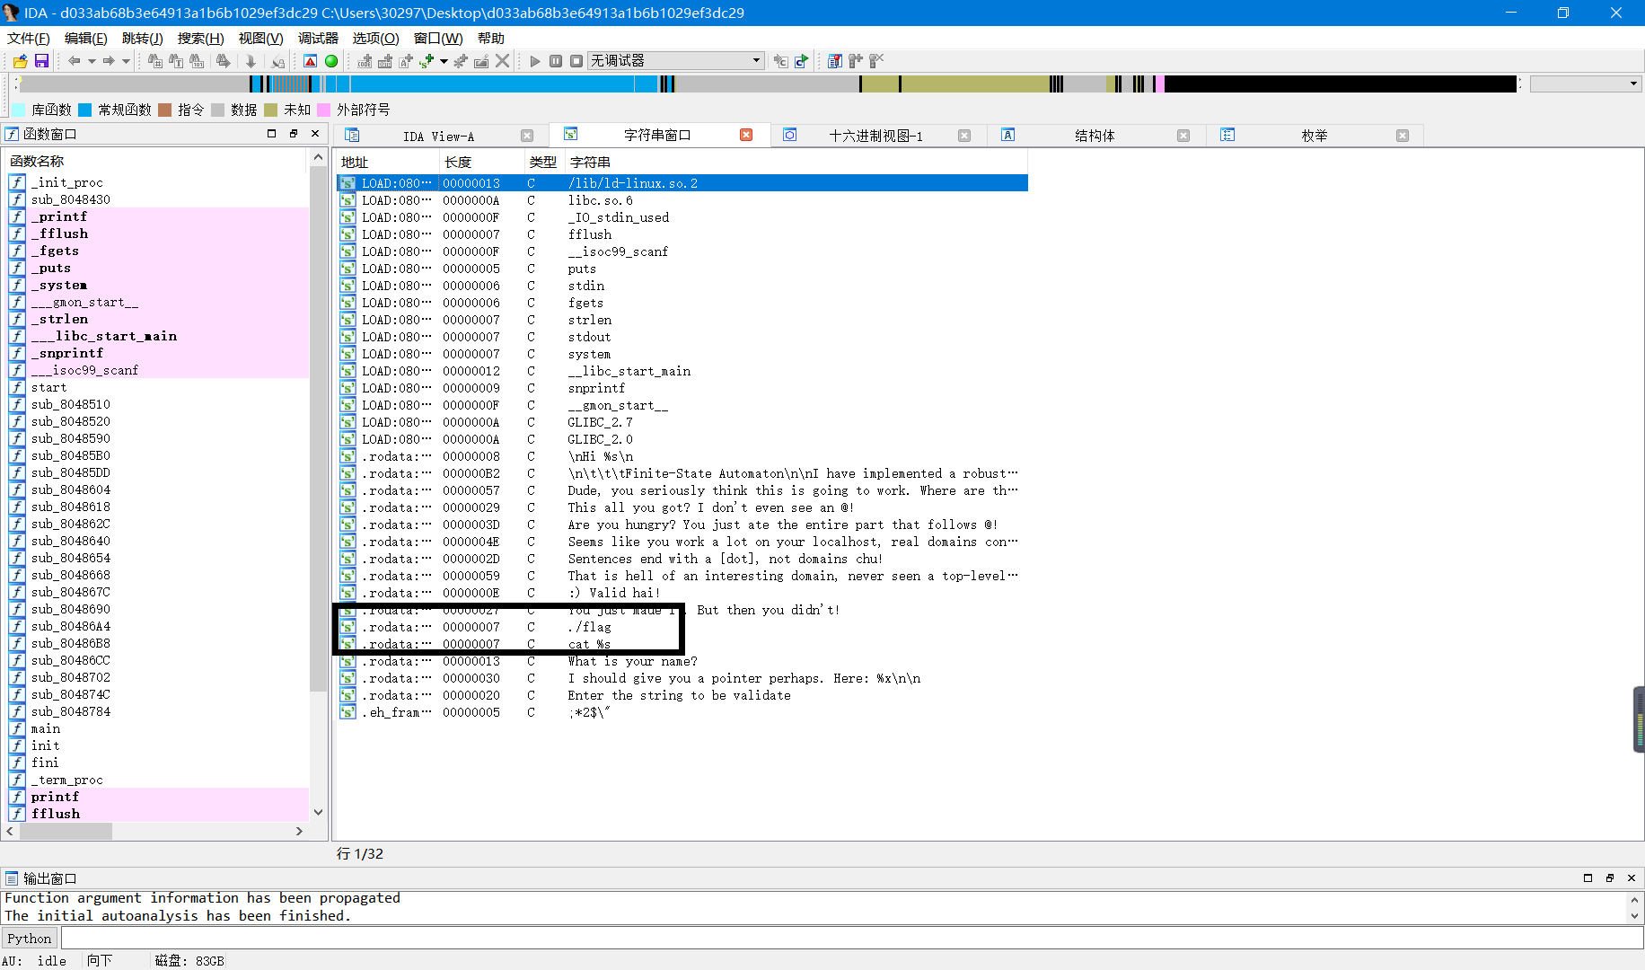The width and height of the screenshot is (1645, 970).
Task: Open the string creation dropdown arrow
Action: tap(443, 60)
